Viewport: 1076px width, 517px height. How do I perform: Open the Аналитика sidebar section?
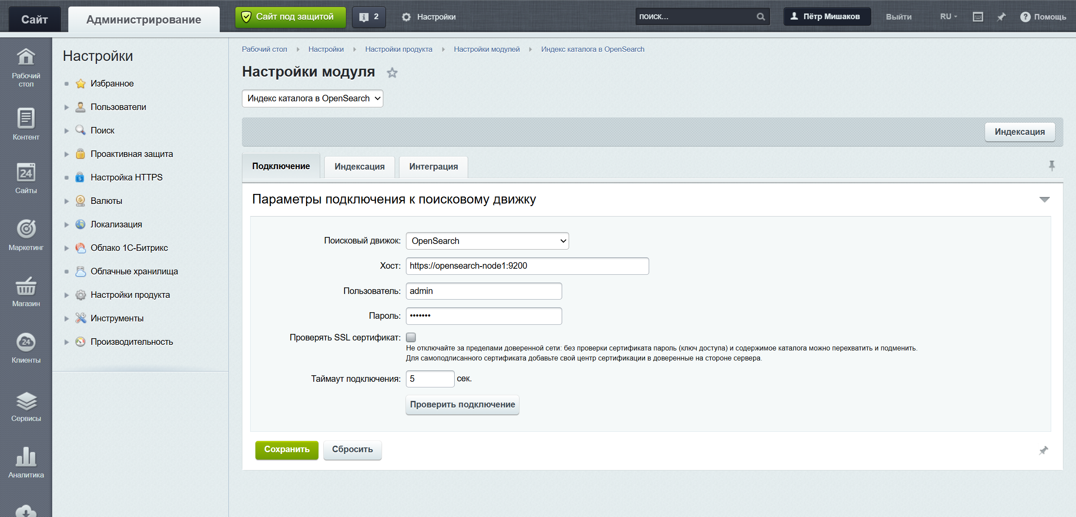[26, 463]
